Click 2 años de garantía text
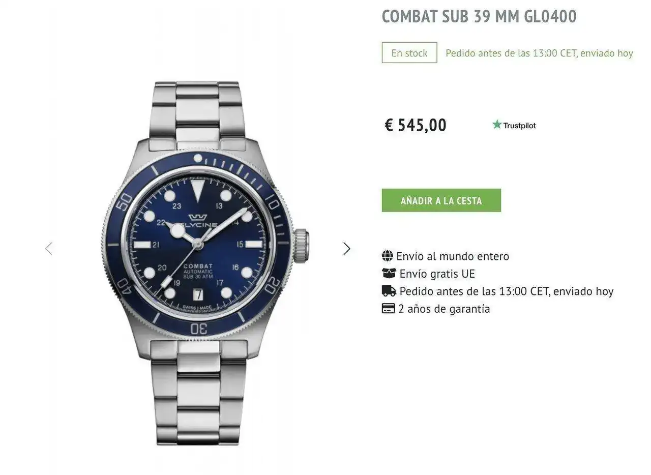The image size is (651, 475). coord(444,309)
